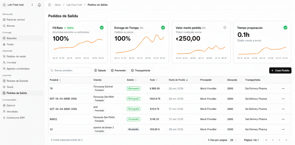Click the green check on Fill Rate card

[x=102, y=28]
